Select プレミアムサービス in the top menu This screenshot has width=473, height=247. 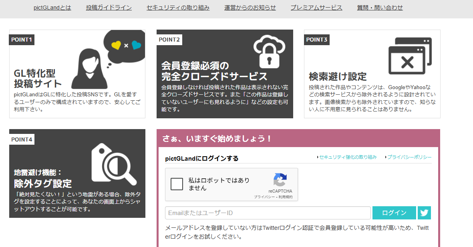click(316, 8)
